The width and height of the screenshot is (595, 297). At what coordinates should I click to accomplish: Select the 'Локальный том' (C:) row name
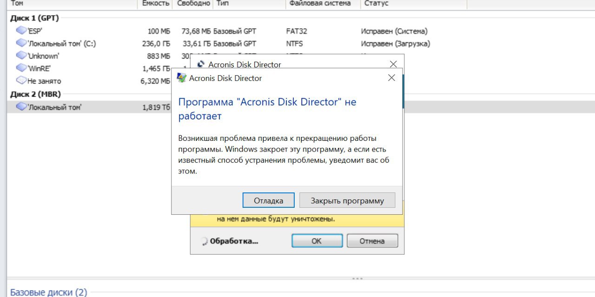coord(62,44)
